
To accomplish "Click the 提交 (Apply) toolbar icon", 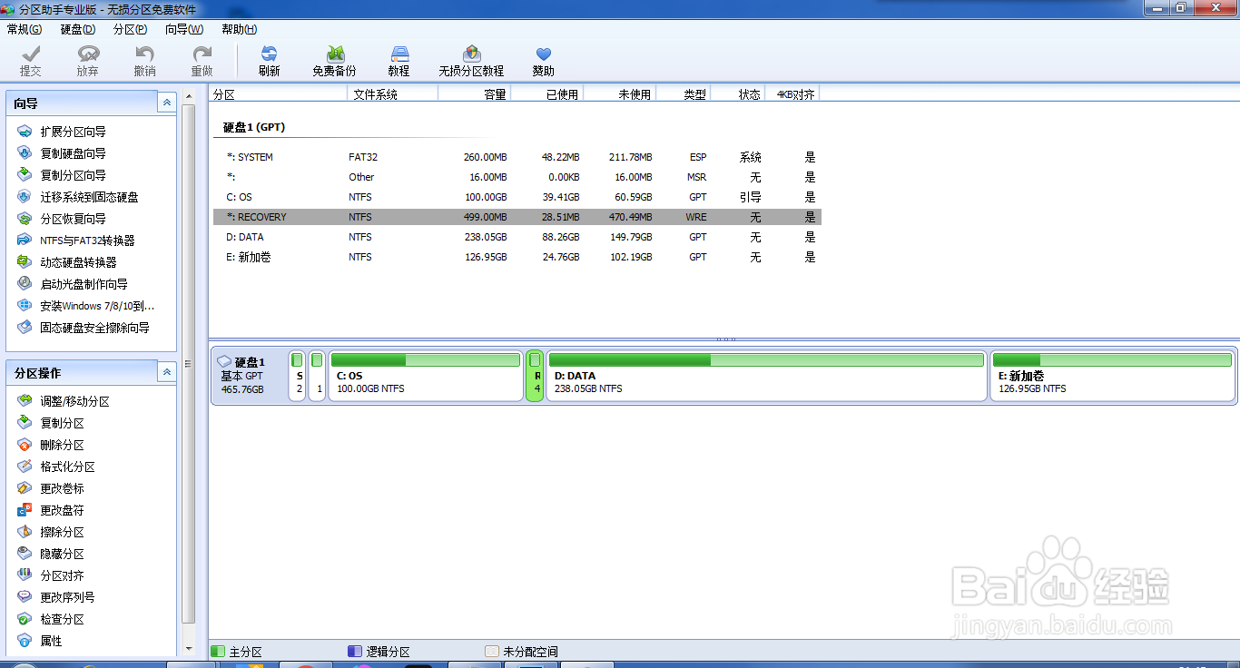I will 31,61.
